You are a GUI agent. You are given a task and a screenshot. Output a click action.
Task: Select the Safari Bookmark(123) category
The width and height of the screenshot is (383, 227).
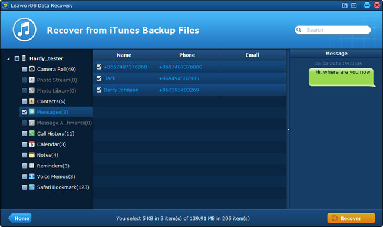click(x=63, y=187)
